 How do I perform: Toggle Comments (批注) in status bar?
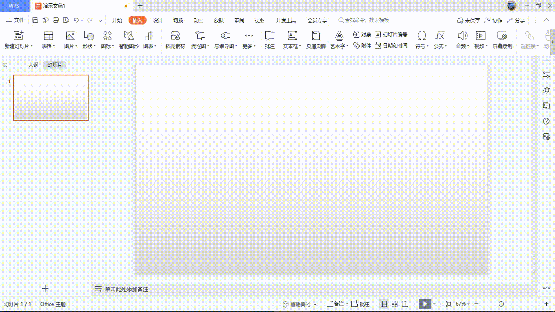pos(360,304)
